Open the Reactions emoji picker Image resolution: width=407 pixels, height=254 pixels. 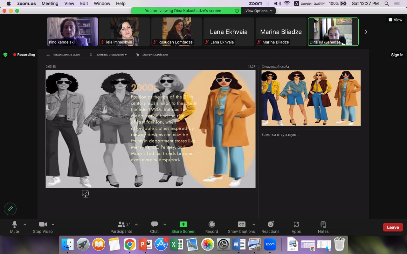(x=271, y=224)
